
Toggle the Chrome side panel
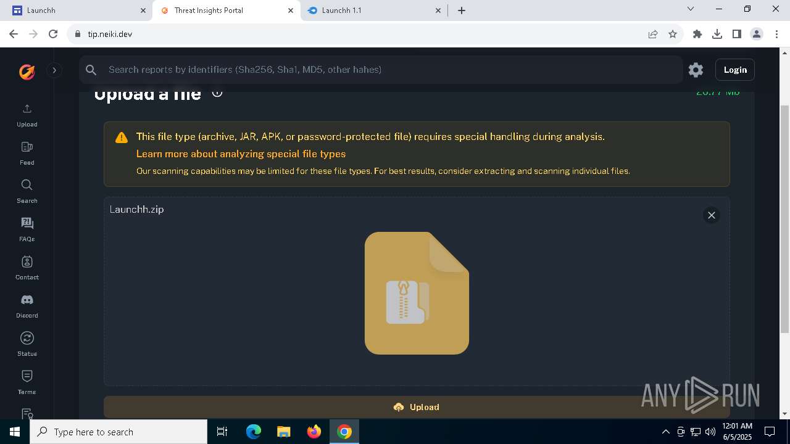pyautogui.click(x=737, y=34)
